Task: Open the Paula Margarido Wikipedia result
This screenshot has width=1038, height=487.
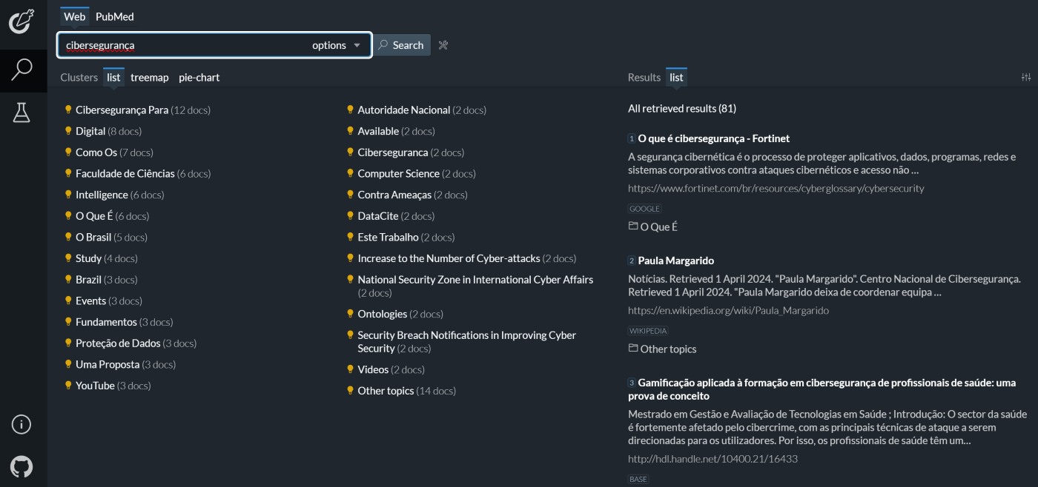Action: click(675, 261)
